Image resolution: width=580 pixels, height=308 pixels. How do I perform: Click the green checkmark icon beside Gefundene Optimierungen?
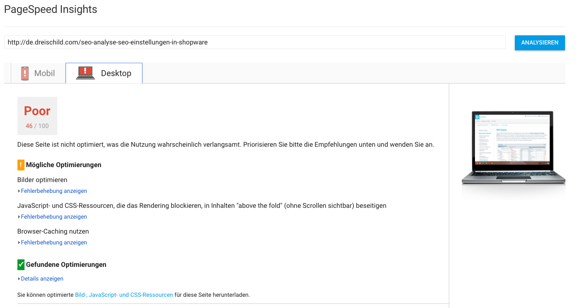pos(21,264)
